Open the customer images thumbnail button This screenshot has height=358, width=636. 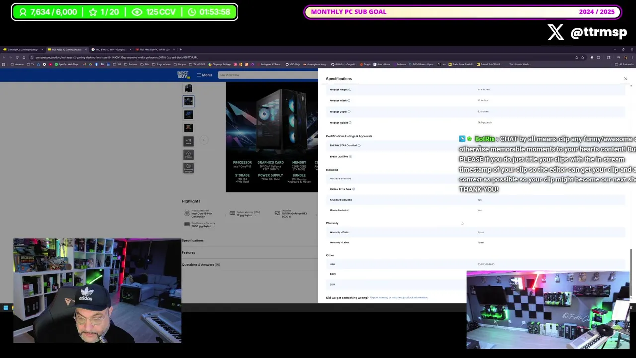click(188, 168)
